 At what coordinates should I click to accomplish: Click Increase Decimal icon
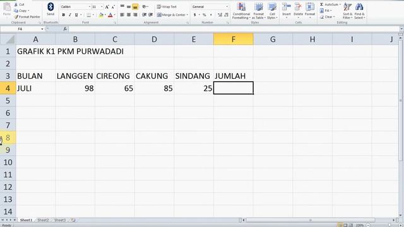tap(220, 15)
